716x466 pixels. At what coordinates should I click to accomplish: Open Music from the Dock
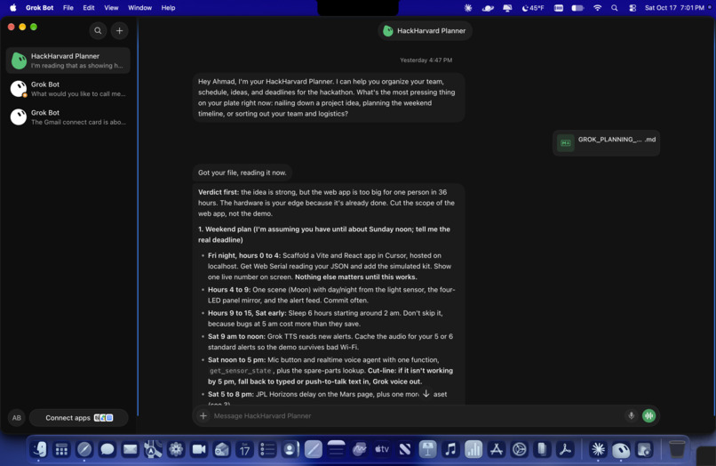tap(450, 449)
